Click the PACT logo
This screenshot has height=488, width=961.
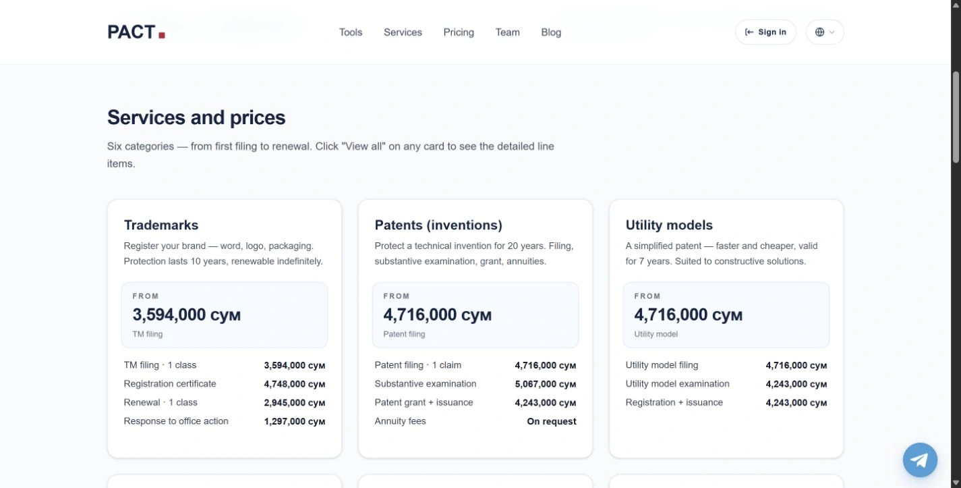tap(136, 32)
